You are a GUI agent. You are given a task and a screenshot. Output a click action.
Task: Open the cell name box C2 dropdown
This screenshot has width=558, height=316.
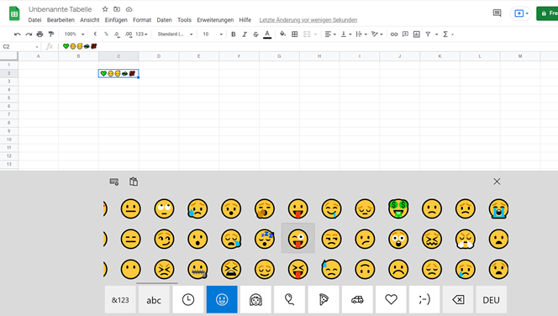37,46
